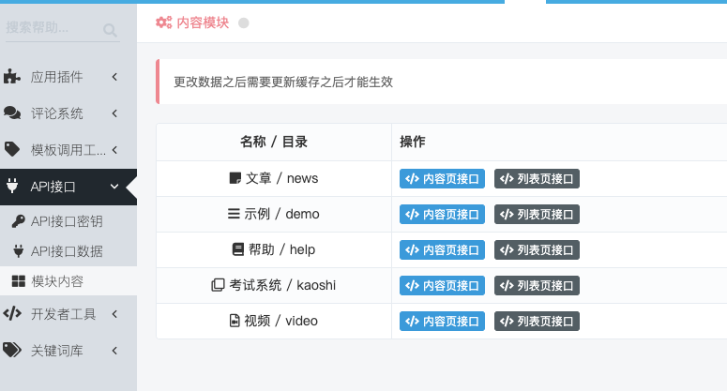Image resolution: width=727 pixels, height=391 pixels.
Task: Select the 模块内容 submenu item
Action: coord(68,281)
